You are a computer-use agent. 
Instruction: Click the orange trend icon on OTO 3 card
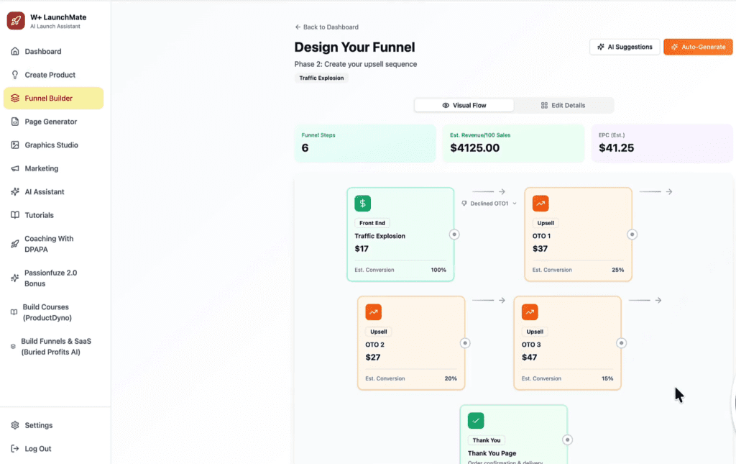point(530,312)
